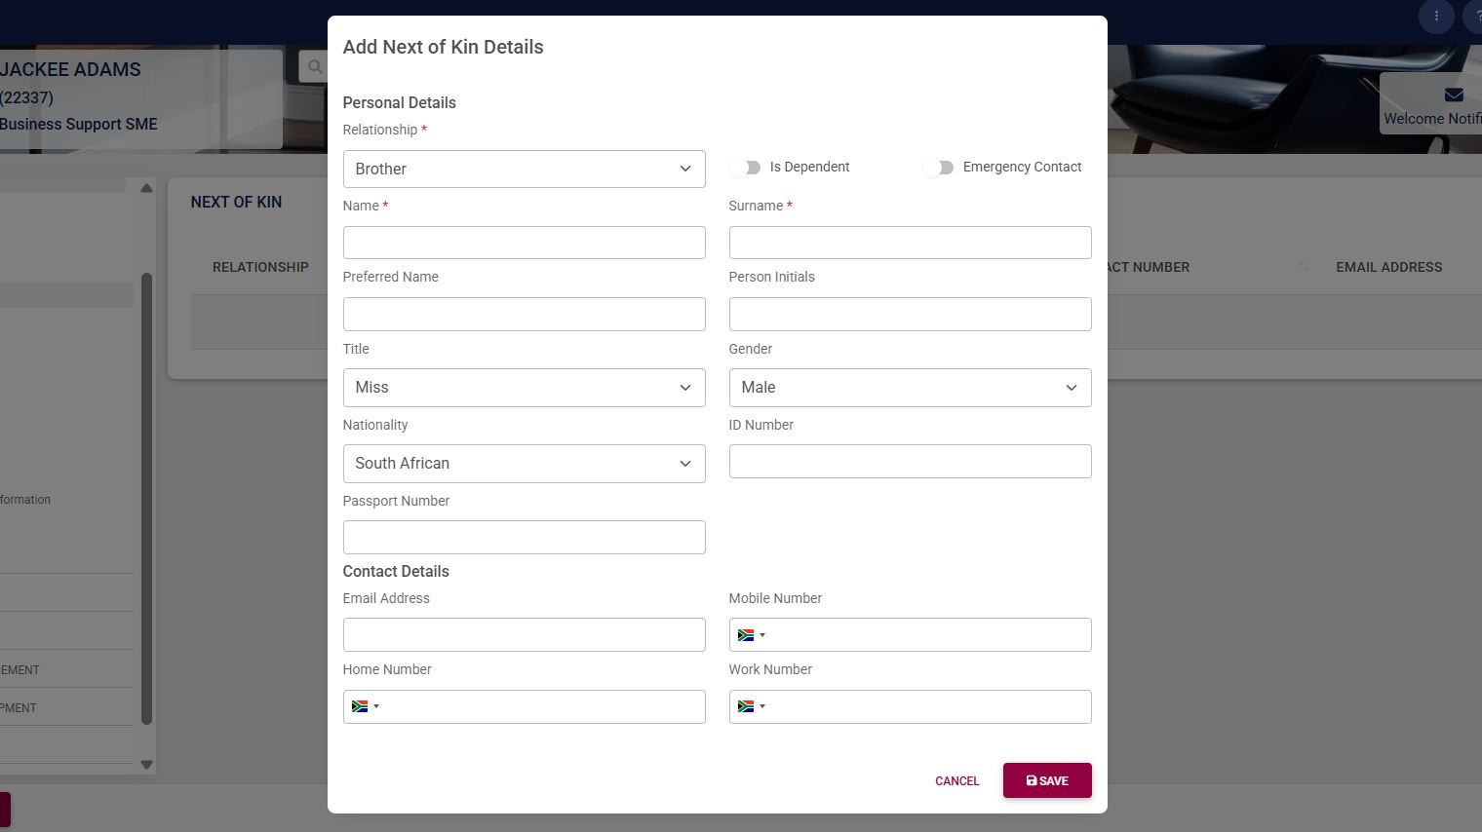Open the Gender dropdown showing Male
Image resolution: width=1482 pixels, height=832 pixels.
[x=910, y=388]
